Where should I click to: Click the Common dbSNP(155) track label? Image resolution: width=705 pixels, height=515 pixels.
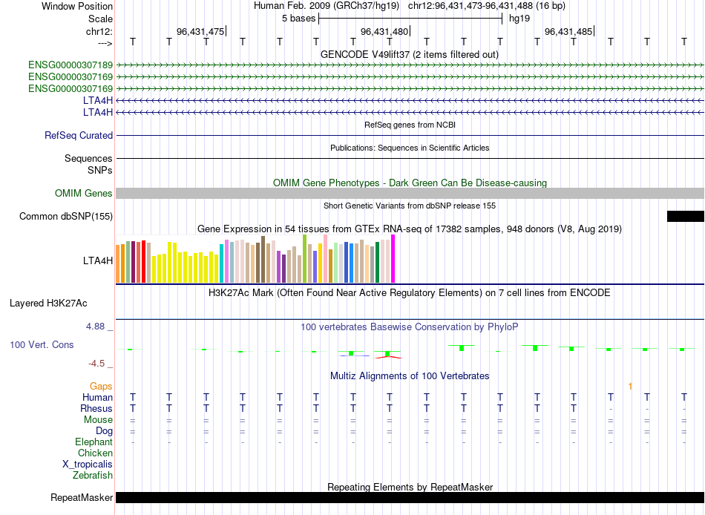(x=66, y=217)
